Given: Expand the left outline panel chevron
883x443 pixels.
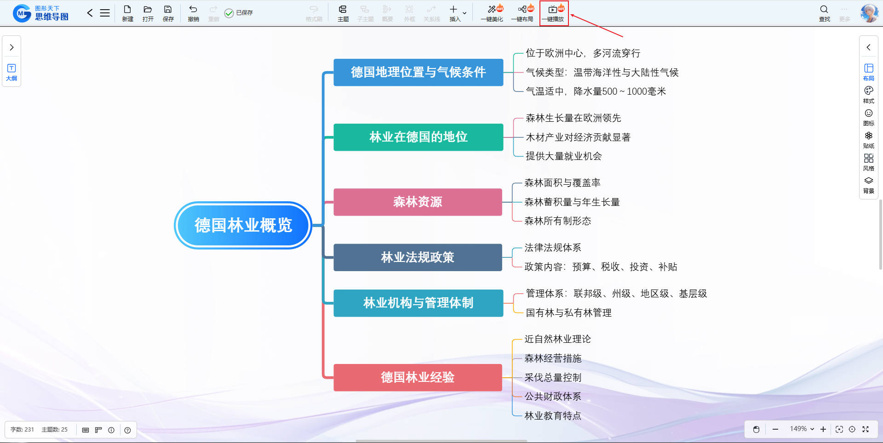Looking at the screenshot, I should 11,47.
